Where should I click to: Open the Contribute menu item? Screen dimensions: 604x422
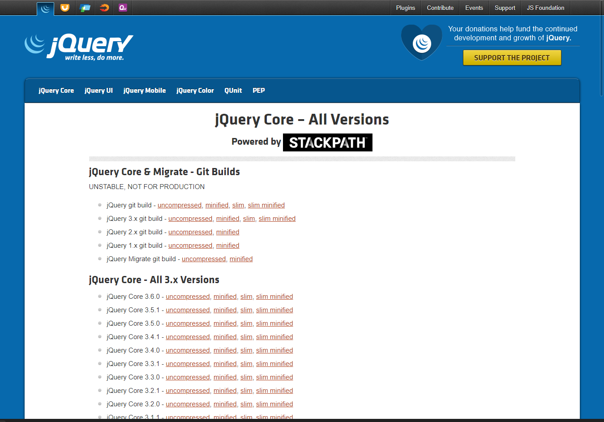(440, 8)
